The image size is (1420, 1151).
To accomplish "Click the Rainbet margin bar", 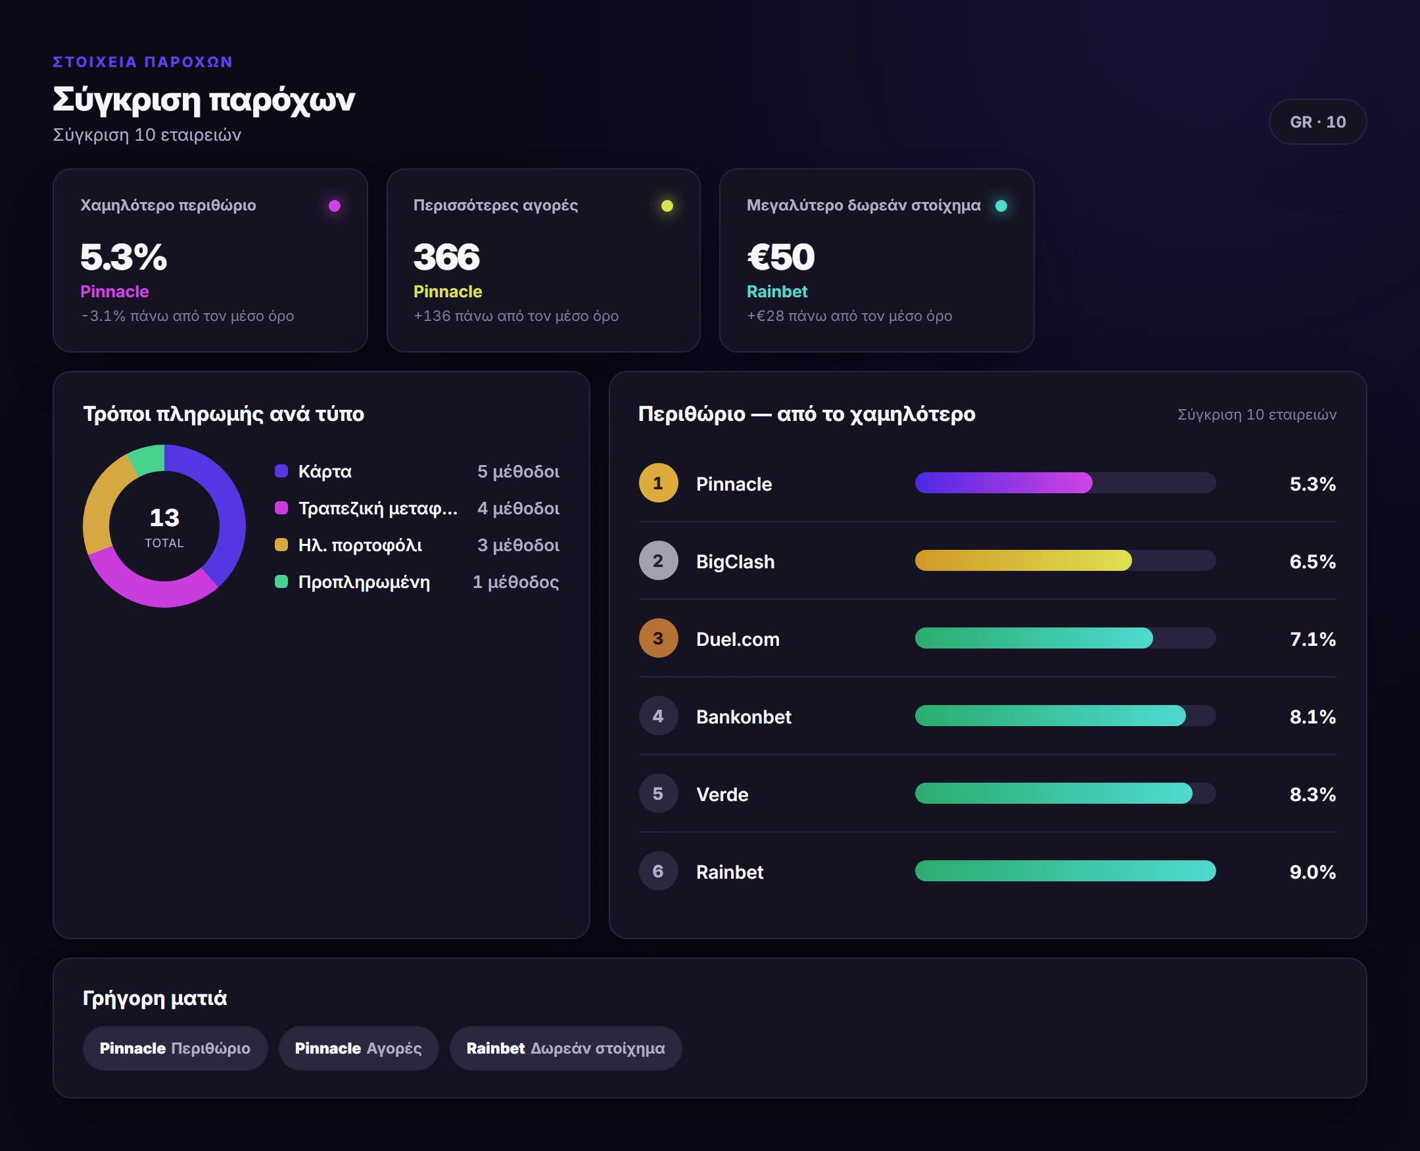I will (1065, 871).
